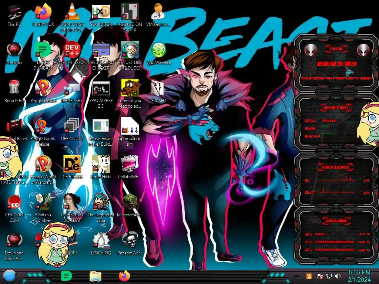
Task: Select the Download Black Ali... icon
Action: click(x=14, y=246)
